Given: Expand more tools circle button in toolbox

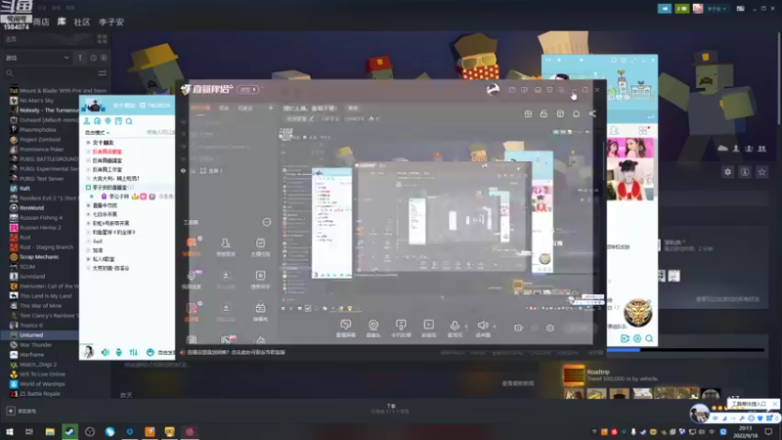Looking at the screenshot, I should point(267,222).
